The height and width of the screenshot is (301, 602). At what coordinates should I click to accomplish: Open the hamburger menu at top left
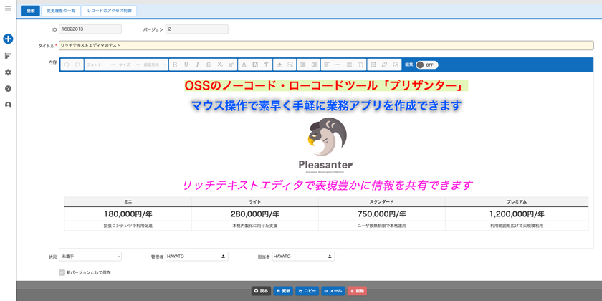tap(8, 9)
